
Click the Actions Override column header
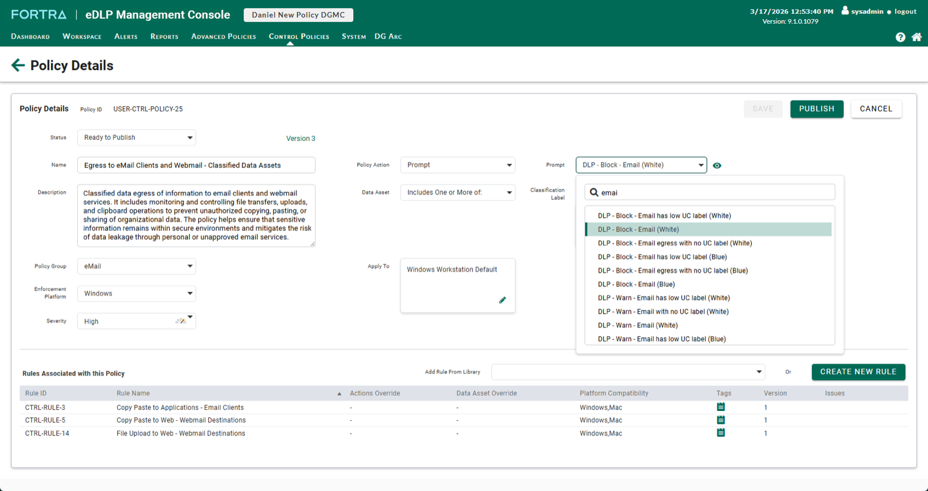[x=375, y=393]
